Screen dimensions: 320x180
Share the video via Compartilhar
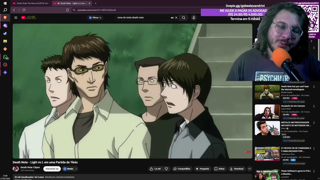coord(182,169)
